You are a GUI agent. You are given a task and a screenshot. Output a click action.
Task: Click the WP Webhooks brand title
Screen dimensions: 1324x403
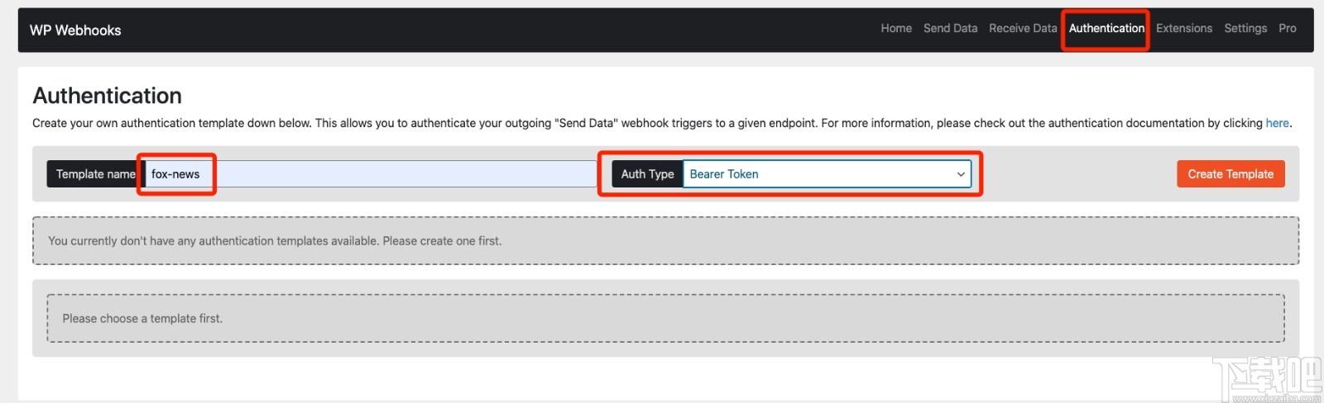75,31
